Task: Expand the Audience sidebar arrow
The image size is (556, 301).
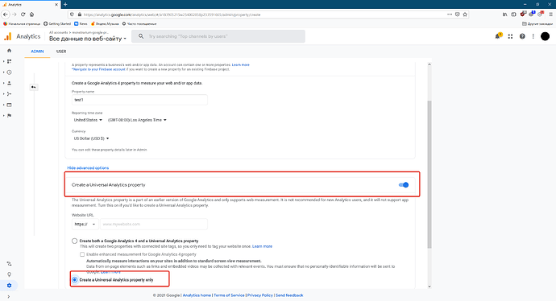Action: point(3,83)
